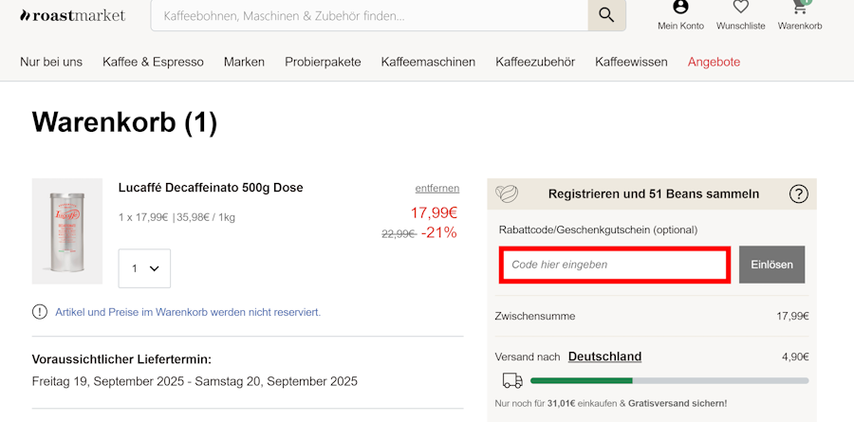Image resolution: width=854 pixels, height=422 pixels.
Task: Click the roastmarket logo
Action: 72,16
